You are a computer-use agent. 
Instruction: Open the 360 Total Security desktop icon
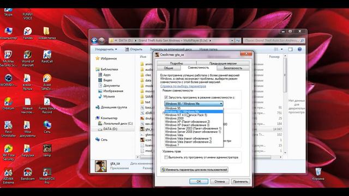[8, 152]
